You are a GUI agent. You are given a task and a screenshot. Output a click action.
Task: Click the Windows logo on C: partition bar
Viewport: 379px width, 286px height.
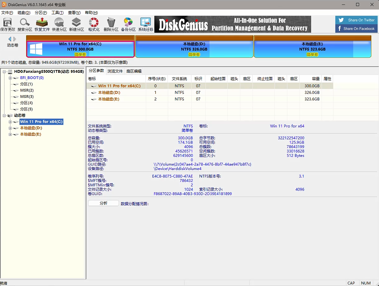(x=36, y=49)
